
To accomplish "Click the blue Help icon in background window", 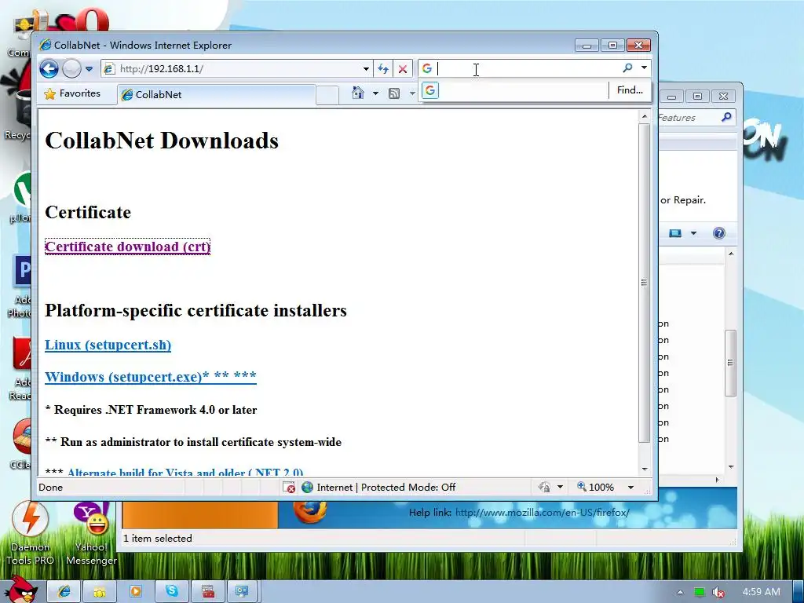I will click(719, 233).
